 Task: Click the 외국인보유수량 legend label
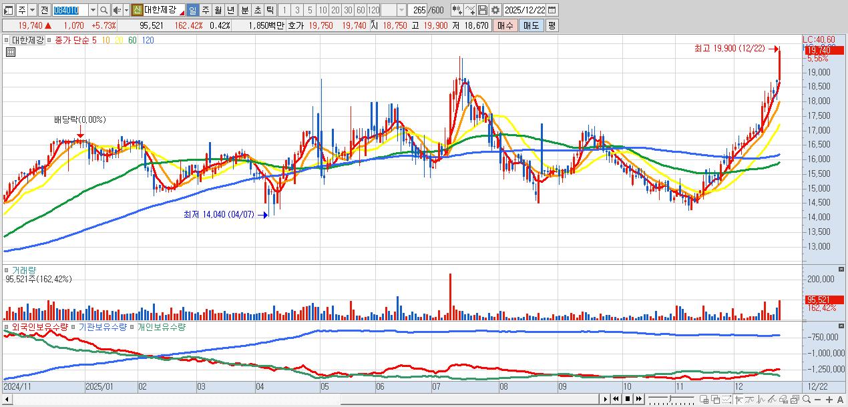[x=39, y=327]
